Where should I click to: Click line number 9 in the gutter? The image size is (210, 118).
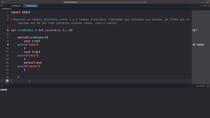point(8,45)
